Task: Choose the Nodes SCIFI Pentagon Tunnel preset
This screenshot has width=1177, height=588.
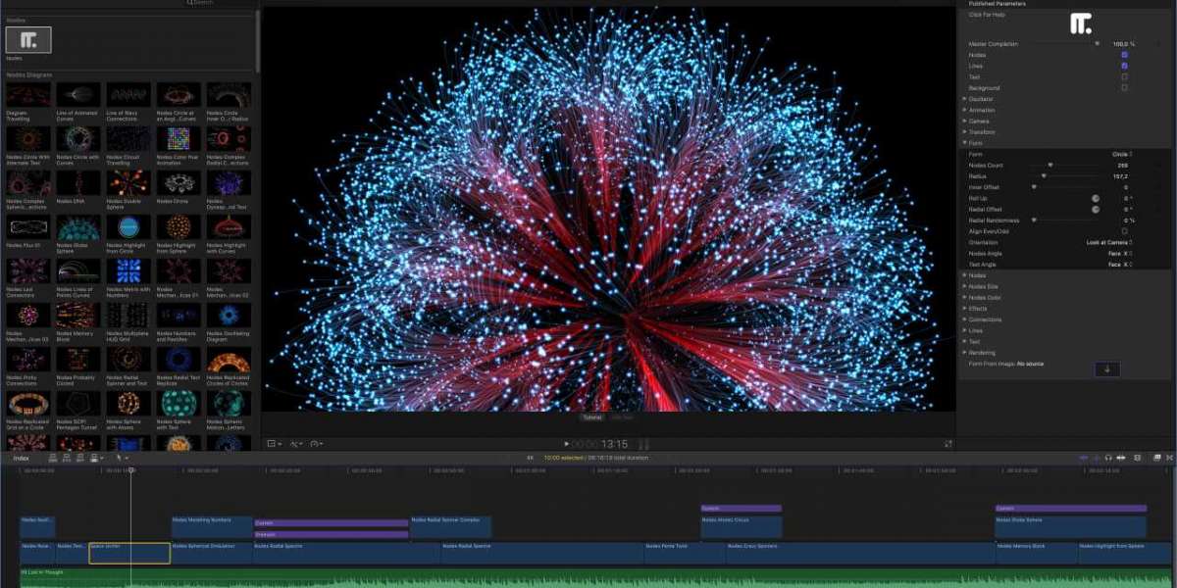Action: 78,404
